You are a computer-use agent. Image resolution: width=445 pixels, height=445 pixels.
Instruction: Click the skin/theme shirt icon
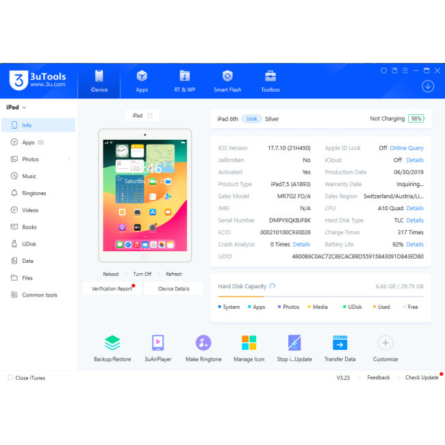coord(383,71)
